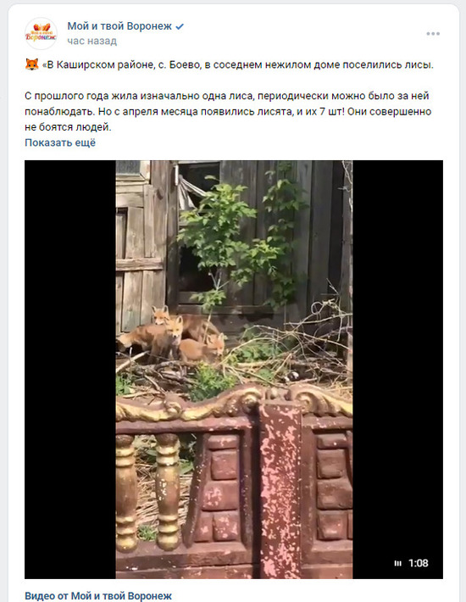The image size is (466, 602).
Task: Click the час назад timestamp
Action: (92, 41)
